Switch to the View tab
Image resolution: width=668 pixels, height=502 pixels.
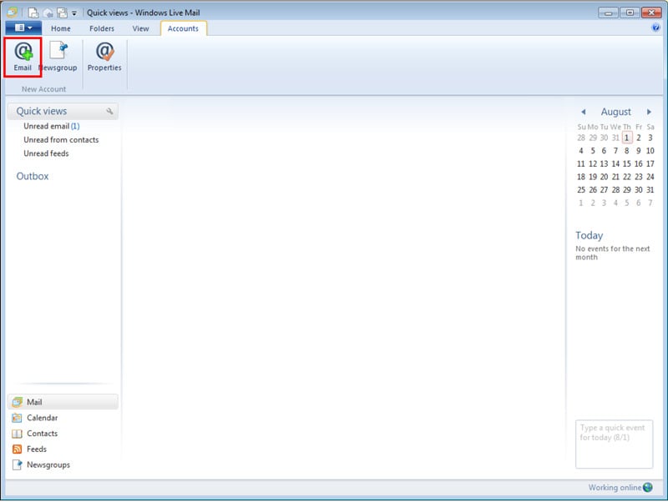[140, 28]
